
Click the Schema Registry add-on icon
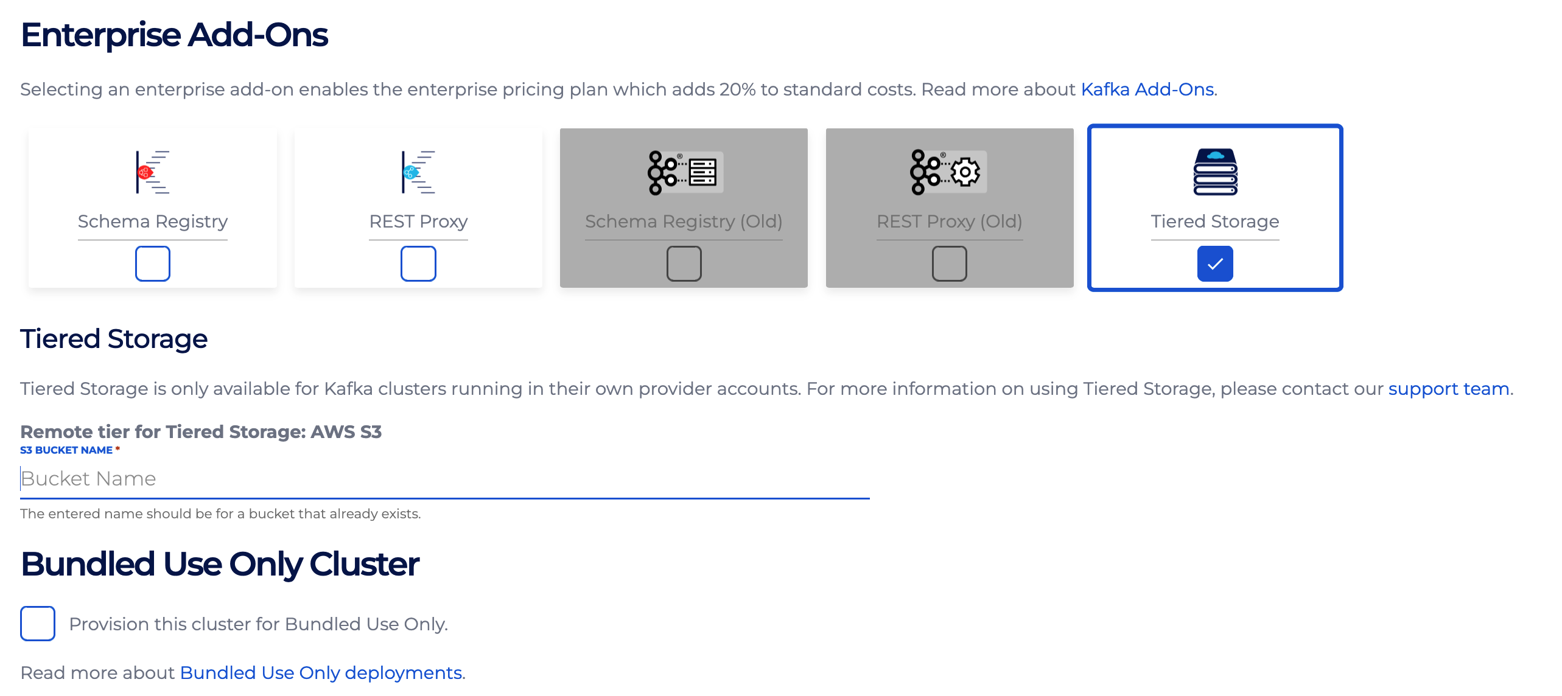(x=152, y=172)
